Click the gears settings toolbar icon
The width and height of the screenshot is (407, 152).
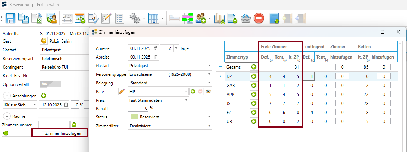134,18
